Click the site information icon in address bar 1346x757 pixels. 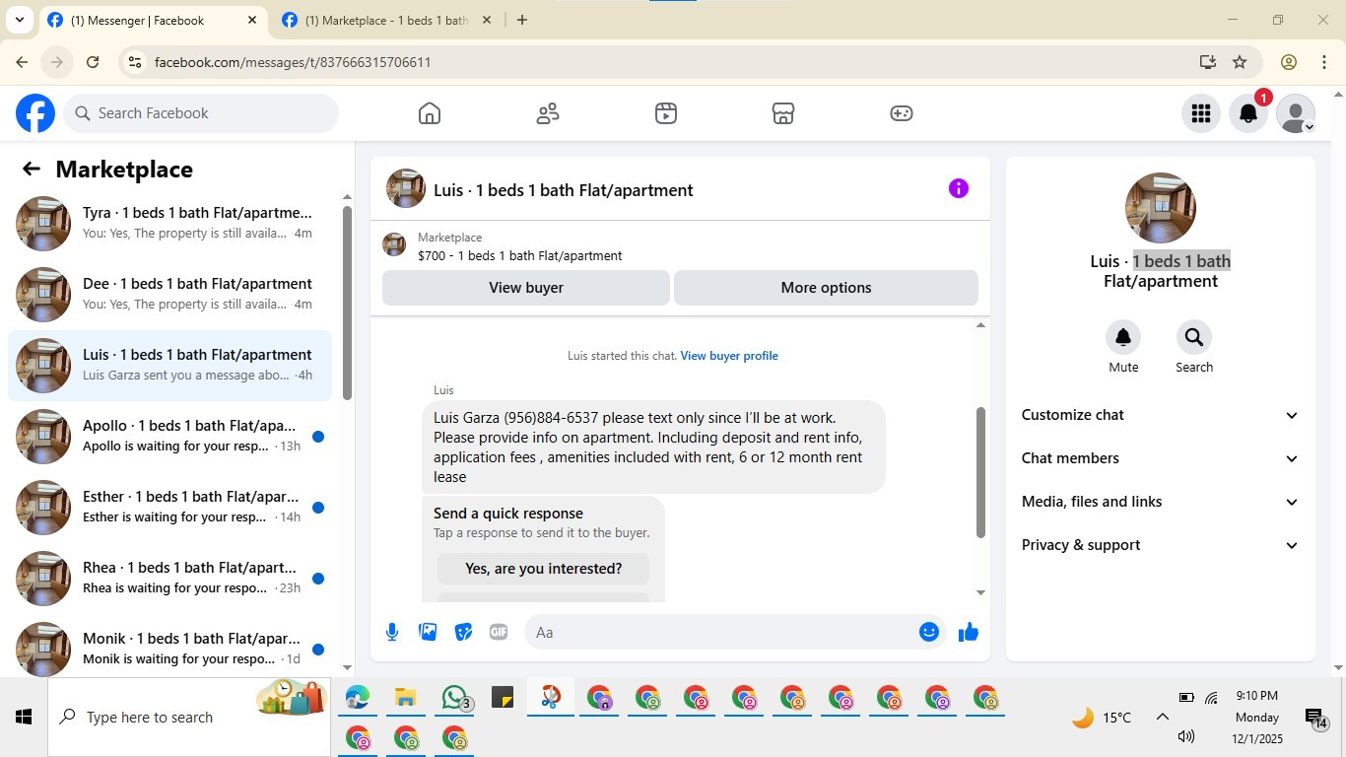point(136,62)
